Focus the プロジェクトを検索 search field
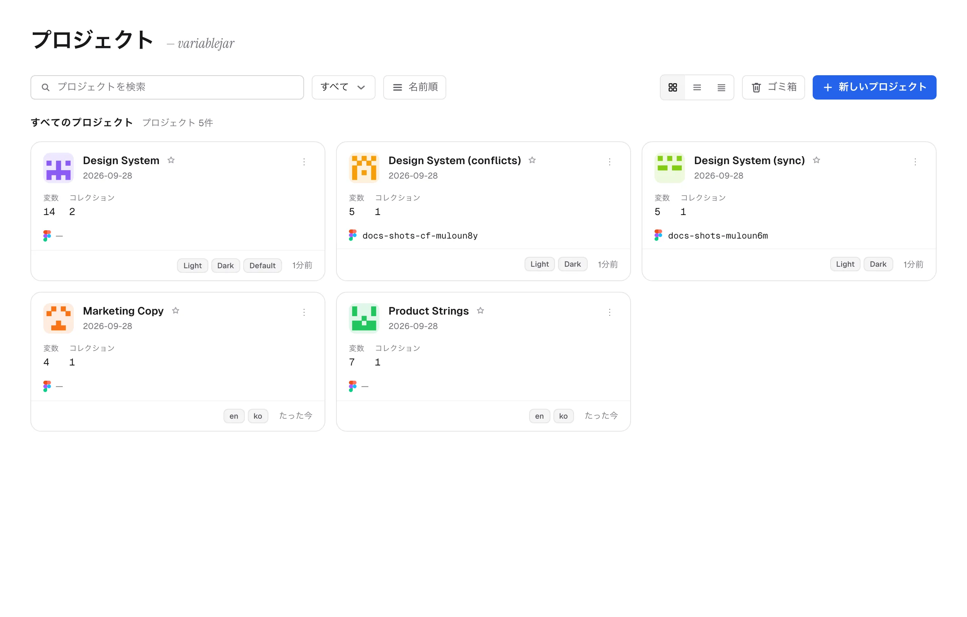 [x=167, y=87]
